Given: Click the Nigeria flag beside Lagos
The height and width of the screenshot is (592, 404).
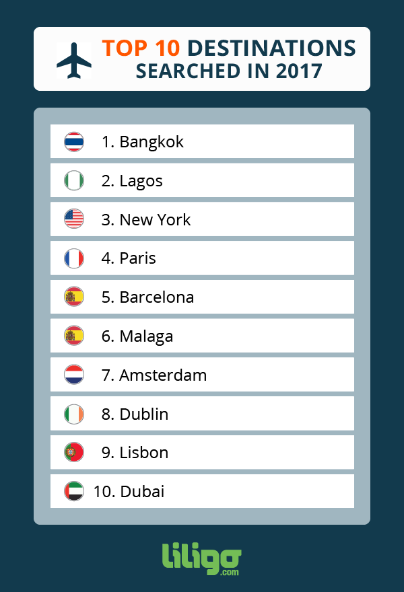Looking at the screenshot, I should click(x=74, y=180).
